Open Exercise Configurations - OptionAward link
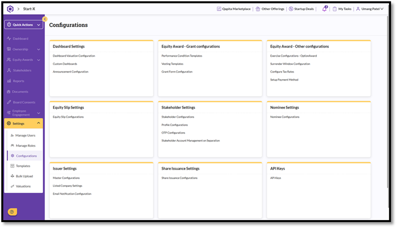Image resolution: width=397 pixels, height=228 pixels. (294, 56)
